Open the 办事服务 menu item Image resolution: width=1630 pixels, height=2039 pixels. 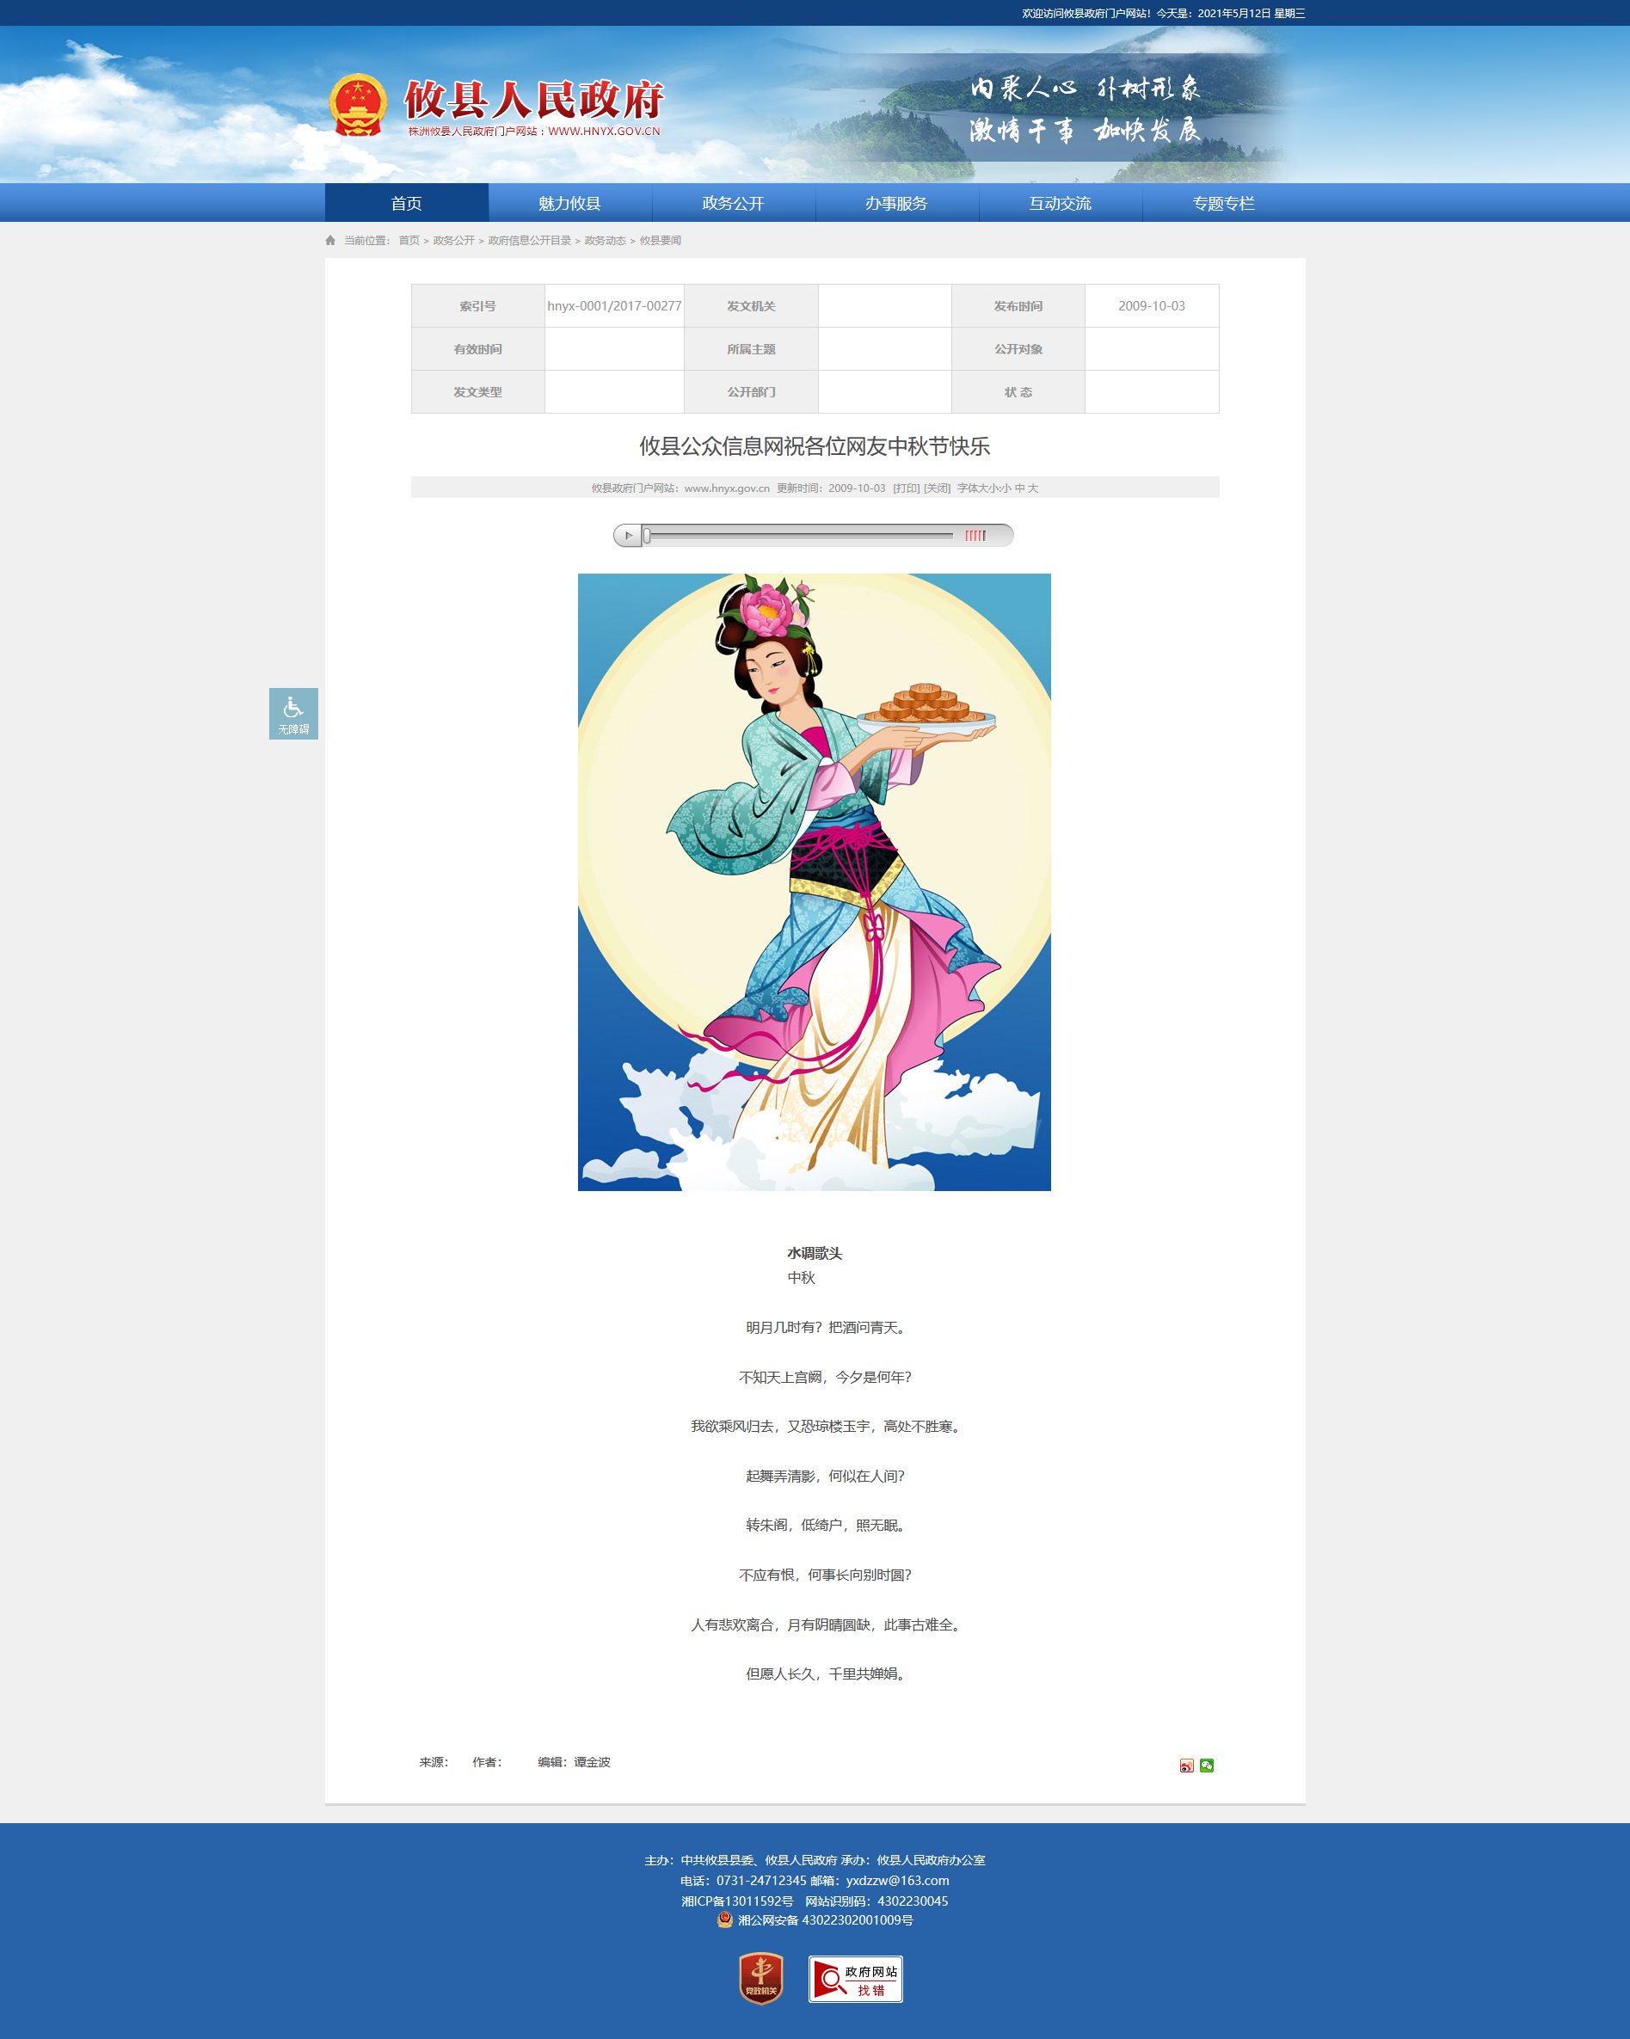click(x=896, y=203)
